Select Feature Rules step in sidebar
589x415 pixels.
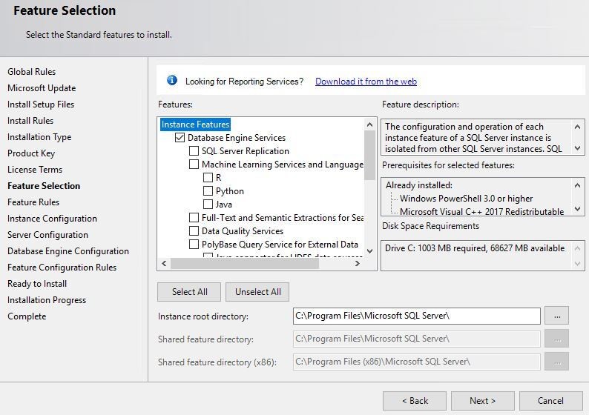click(x=33, y=202)
